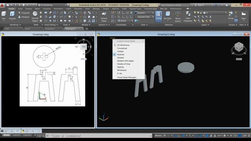Click the print icon in quick access toolbar
The image size is (251, 141).
(24, 5)
